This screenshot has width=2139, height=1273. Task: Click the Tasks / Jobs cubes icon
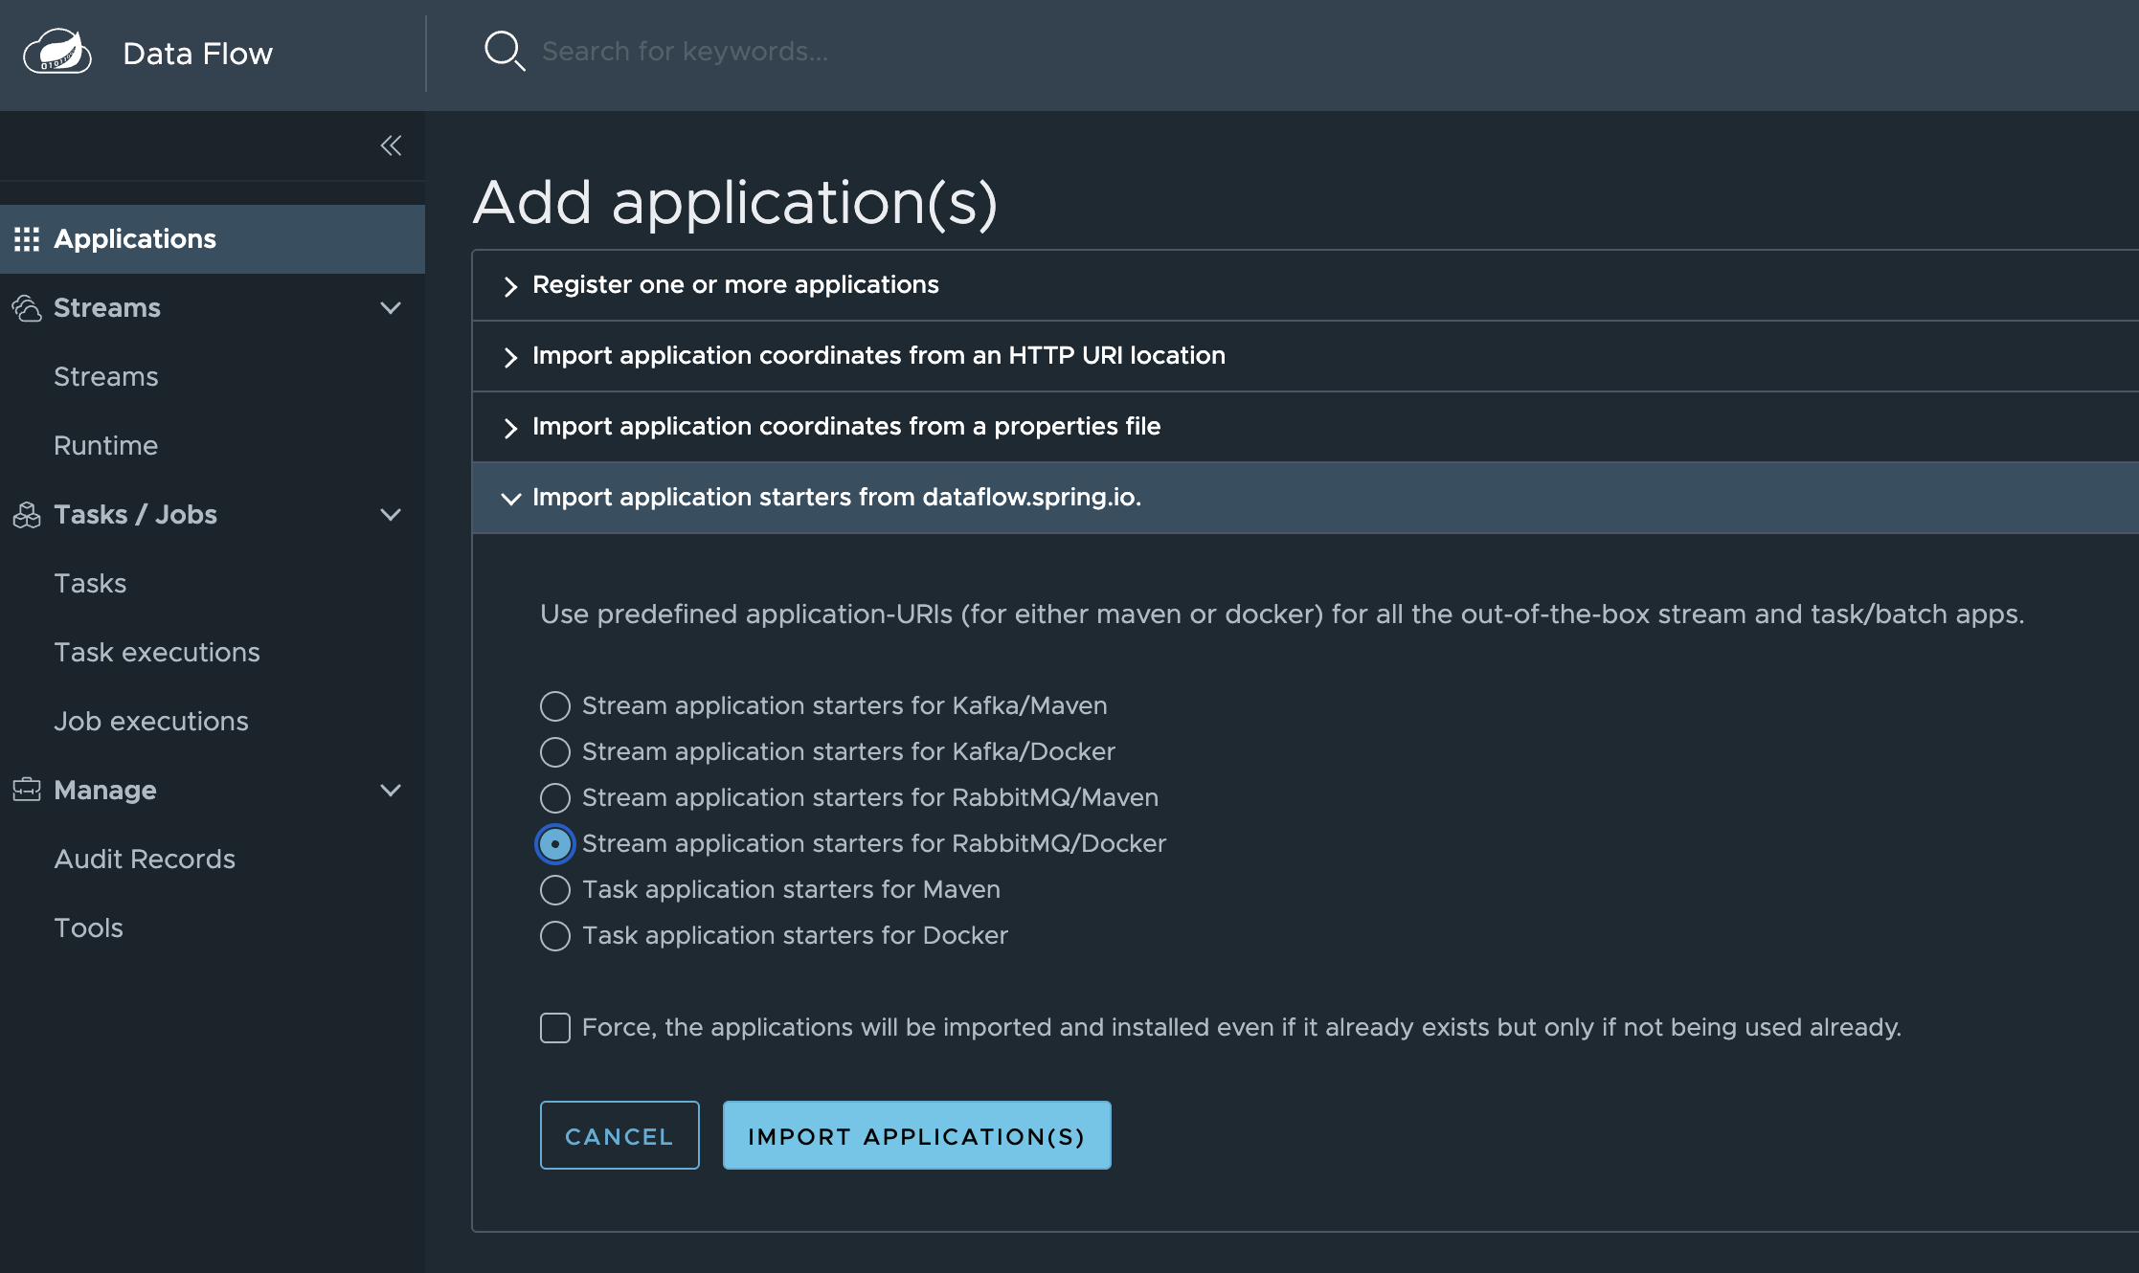tap(27, 515)
